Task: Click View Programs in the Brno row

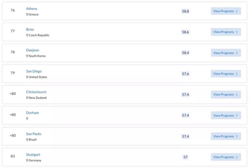Action: 226,32
